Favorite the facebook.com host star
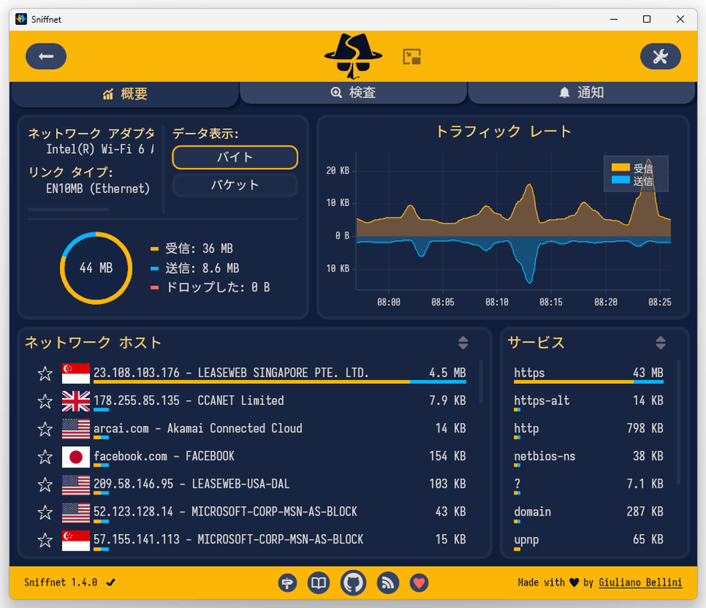Screen dimensions: 706x608 tap(45, 456)
